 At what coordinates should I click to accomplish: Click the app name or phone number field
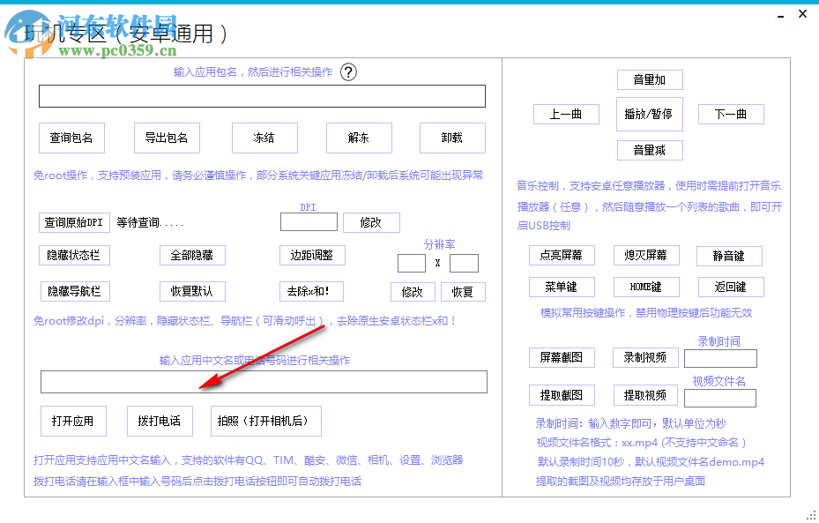click(264, 382)
